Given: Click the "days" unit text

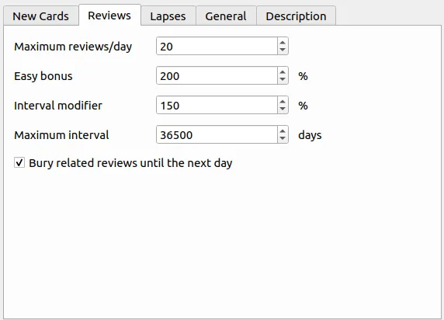Looking at the screenshot, I should click(x=310, y=135).
